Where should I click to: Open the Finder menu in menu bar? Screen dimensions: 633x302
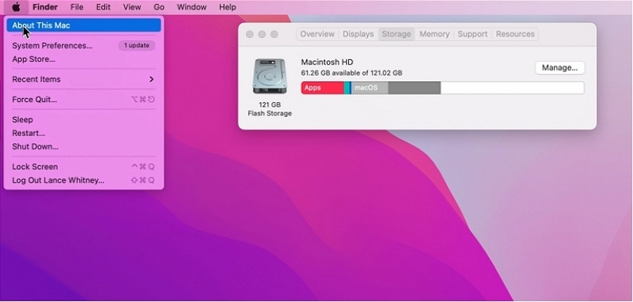45,7
